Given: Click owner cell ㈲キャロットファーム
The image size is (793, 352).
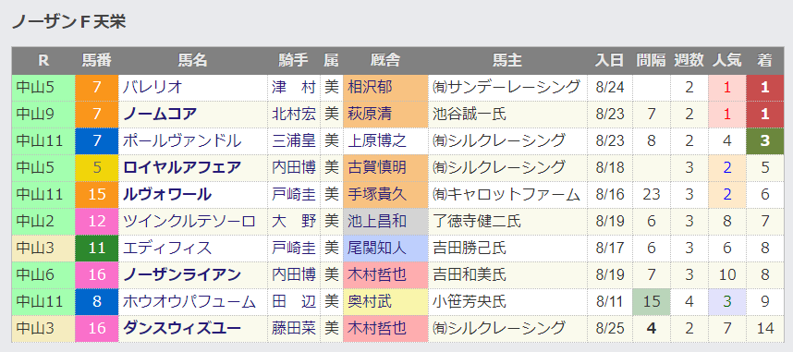Looking at the screenshot, I should click(x=507, y=194).
